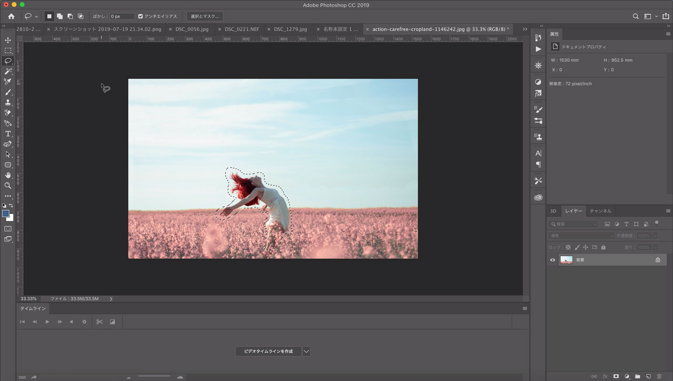Hide the 背景 layer eye icon
673x381 pixels.
point(552,260)
